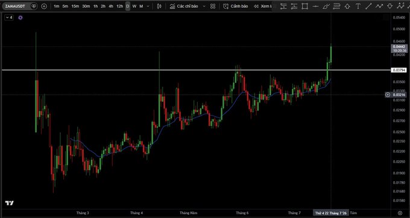
Task: Collapse the indicator legend showing 4
Action: (x=9, y=17)
